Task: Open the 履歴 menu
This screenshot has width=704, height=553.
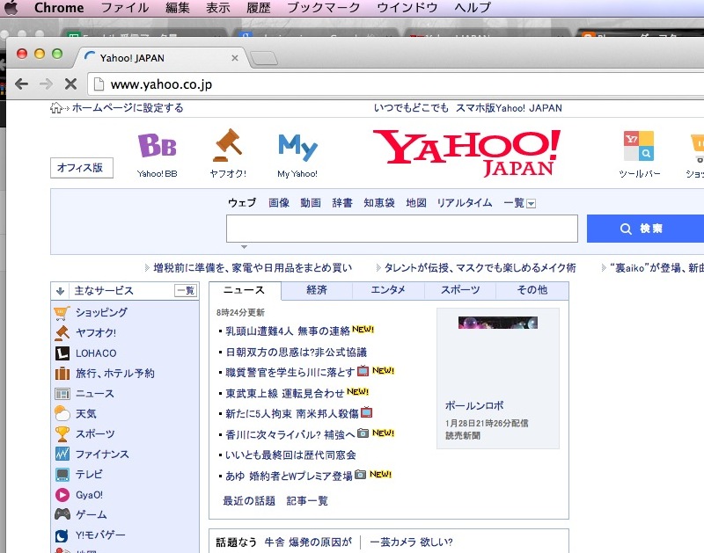Action: (259, 8)
